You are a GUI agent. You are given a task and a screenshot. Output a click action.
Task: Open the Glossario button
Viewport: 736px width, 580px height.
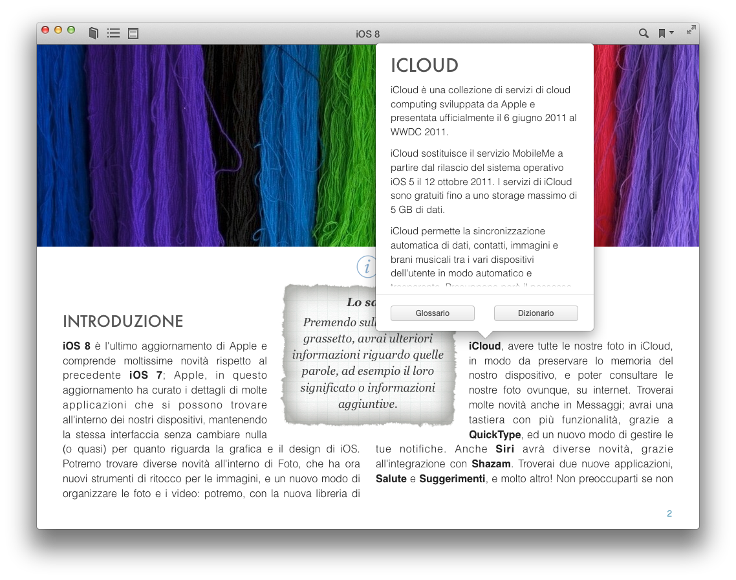coord(432,313)
